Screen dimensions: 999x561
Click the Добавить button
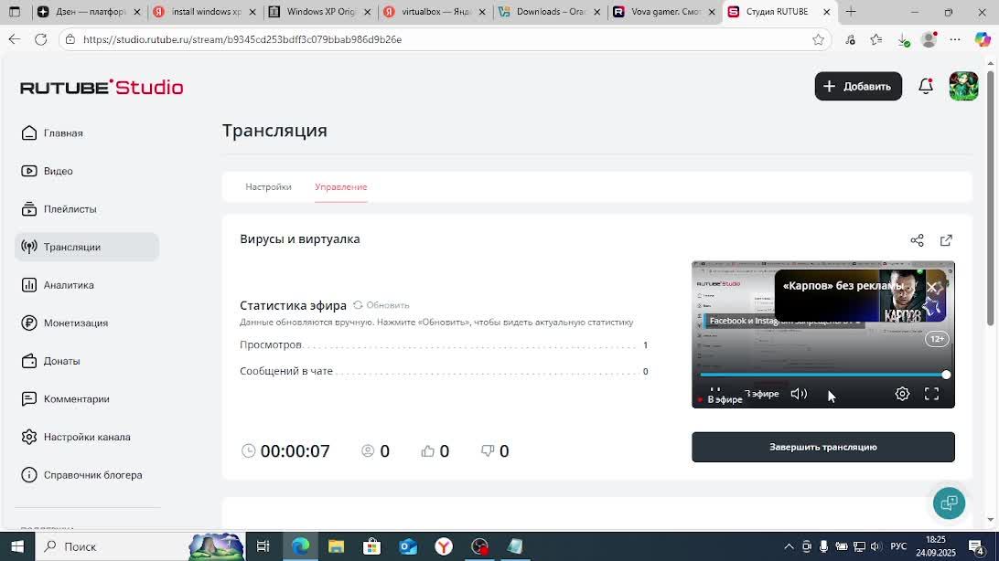(x=858, y=87)
